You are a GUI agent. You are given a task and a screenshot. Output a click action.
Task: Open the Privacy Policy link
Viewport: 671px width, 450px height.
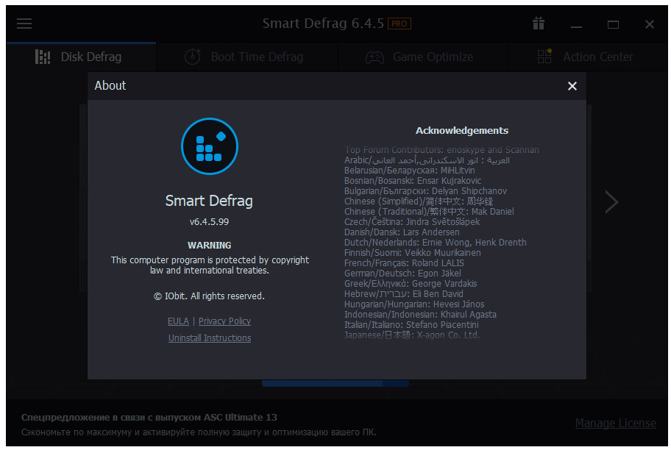224,321
